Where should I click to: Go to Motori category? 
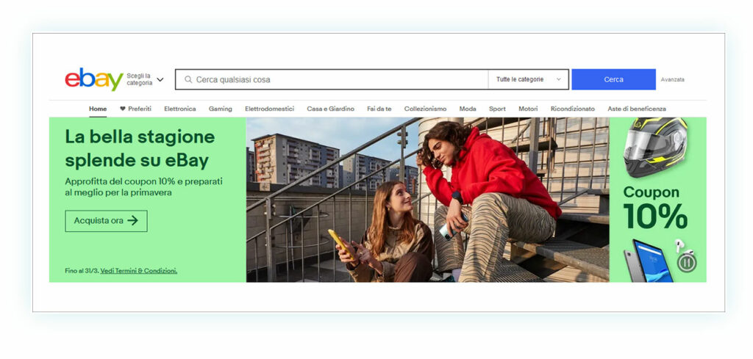click(x=528, y=109)
